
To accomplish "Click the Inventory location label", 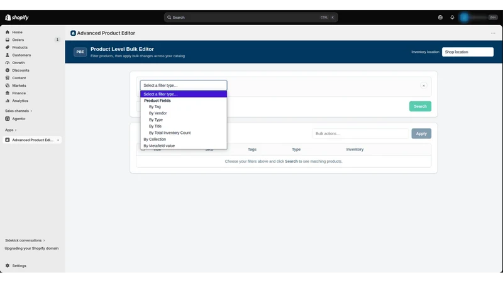I will click(x=425, y=52).
